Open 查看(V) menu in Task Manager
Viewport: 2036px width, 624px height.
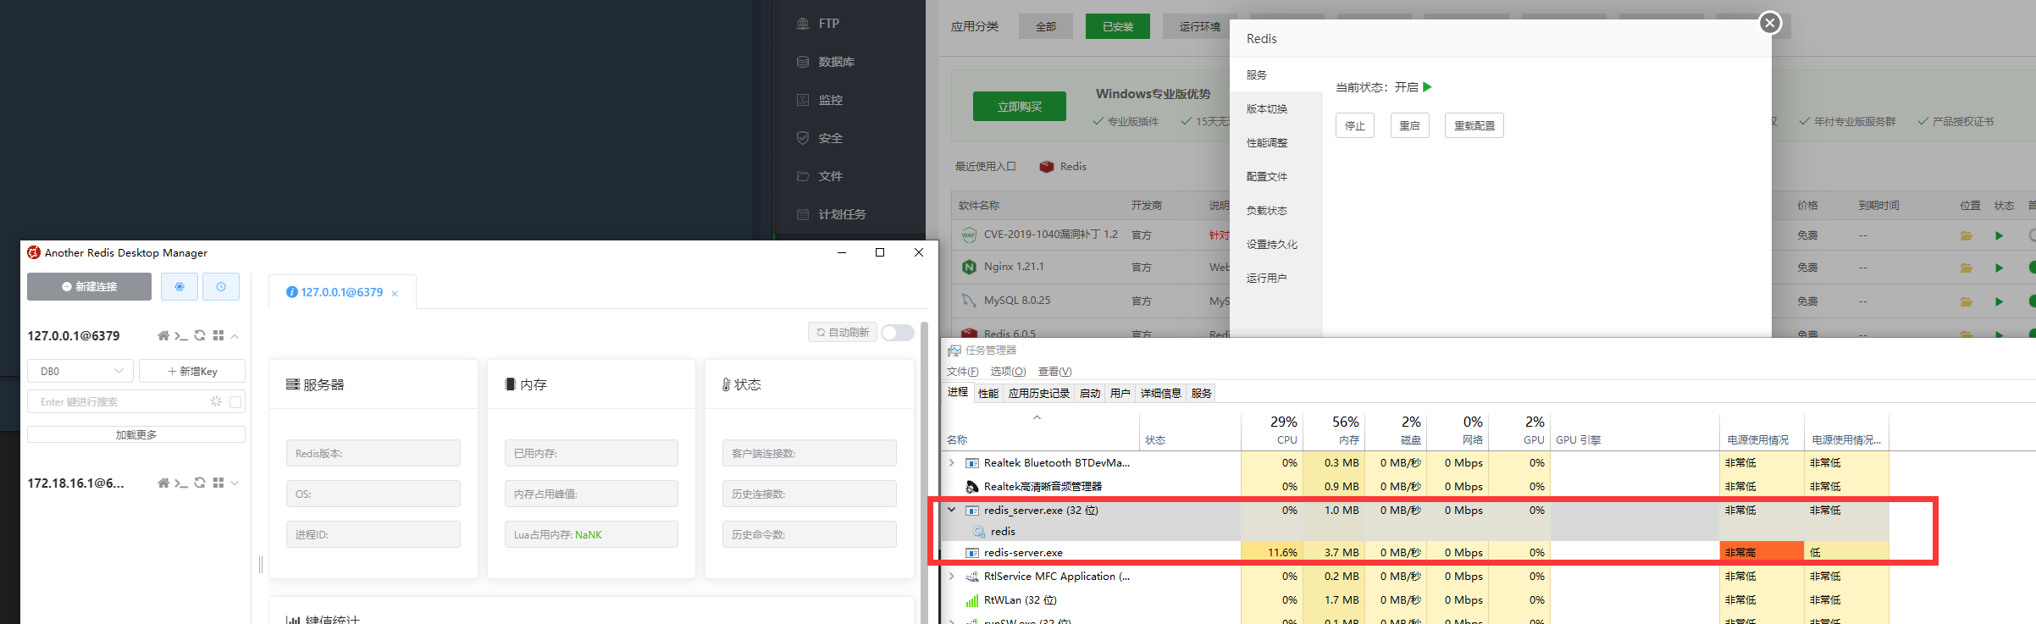pos(1054,372)
